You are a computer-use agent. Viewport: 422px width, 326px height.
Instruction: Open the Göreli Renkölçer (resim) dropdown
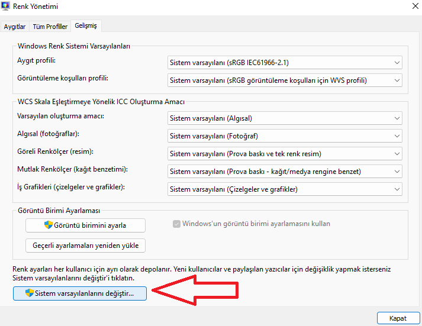tap(285, 154)
